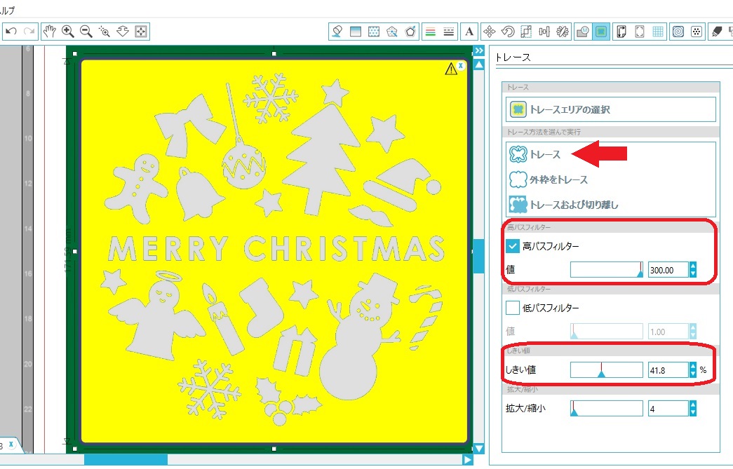The width and height of the screenshot is (733, 469).
Task: Click the Zoom In magnifier
Action: (68, 31)
